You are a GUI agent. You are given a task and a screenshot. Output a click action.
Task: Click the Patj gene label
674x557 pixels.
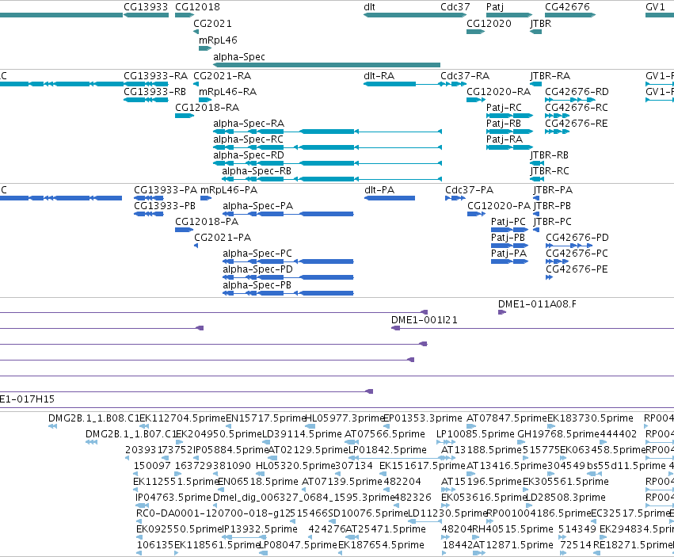coord(495,7)
